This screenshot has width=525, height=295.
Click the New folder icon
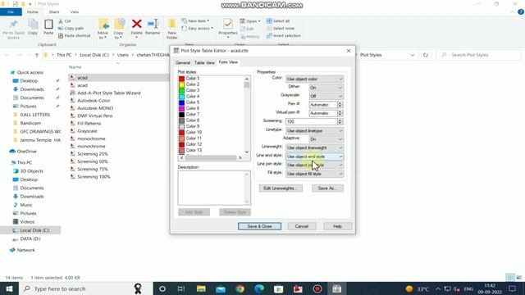[172, 25]
